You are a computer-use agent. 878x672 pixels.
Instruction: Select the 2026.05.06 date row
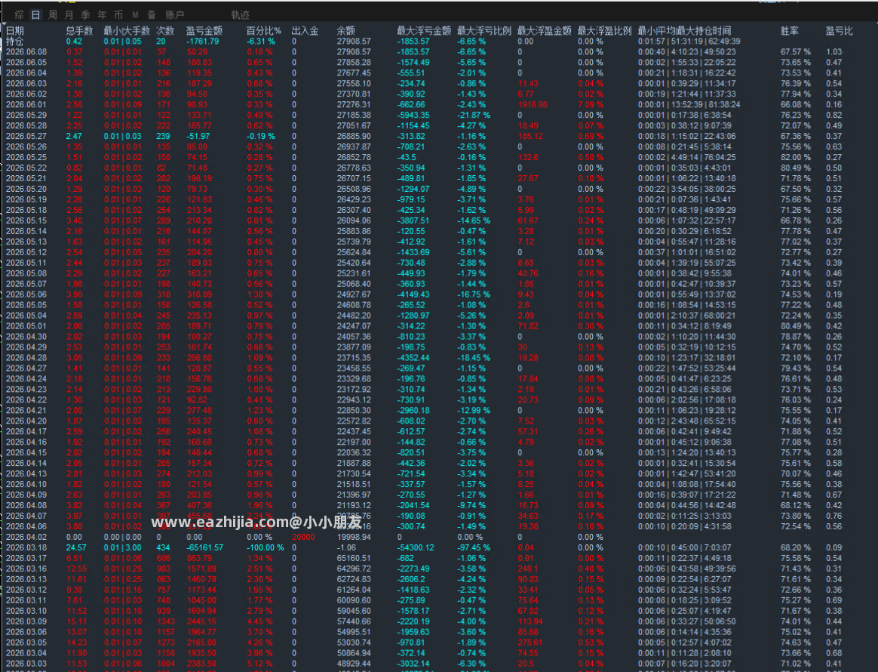point(26,294)
